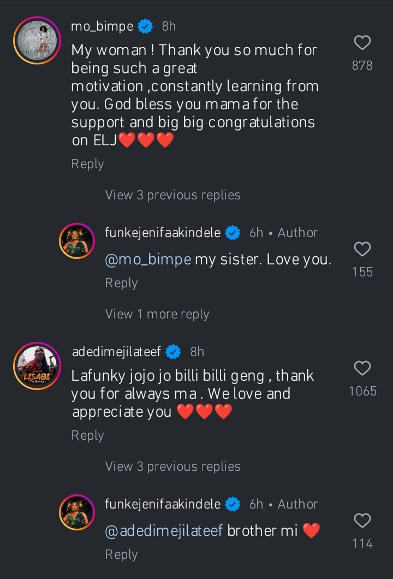Viewport: 393px width, 579px height.
Task: Open funkejenifaakindele's avatar on 'brother mi' reply
Action: 77,512
